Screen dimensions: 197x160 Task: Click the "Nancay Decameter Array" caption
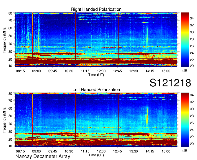(x=43, y=157)
